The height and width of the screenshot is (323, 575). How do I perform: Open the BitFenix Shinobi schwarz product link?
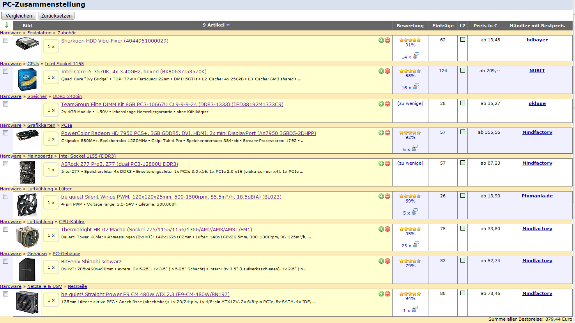pos(91,262)
